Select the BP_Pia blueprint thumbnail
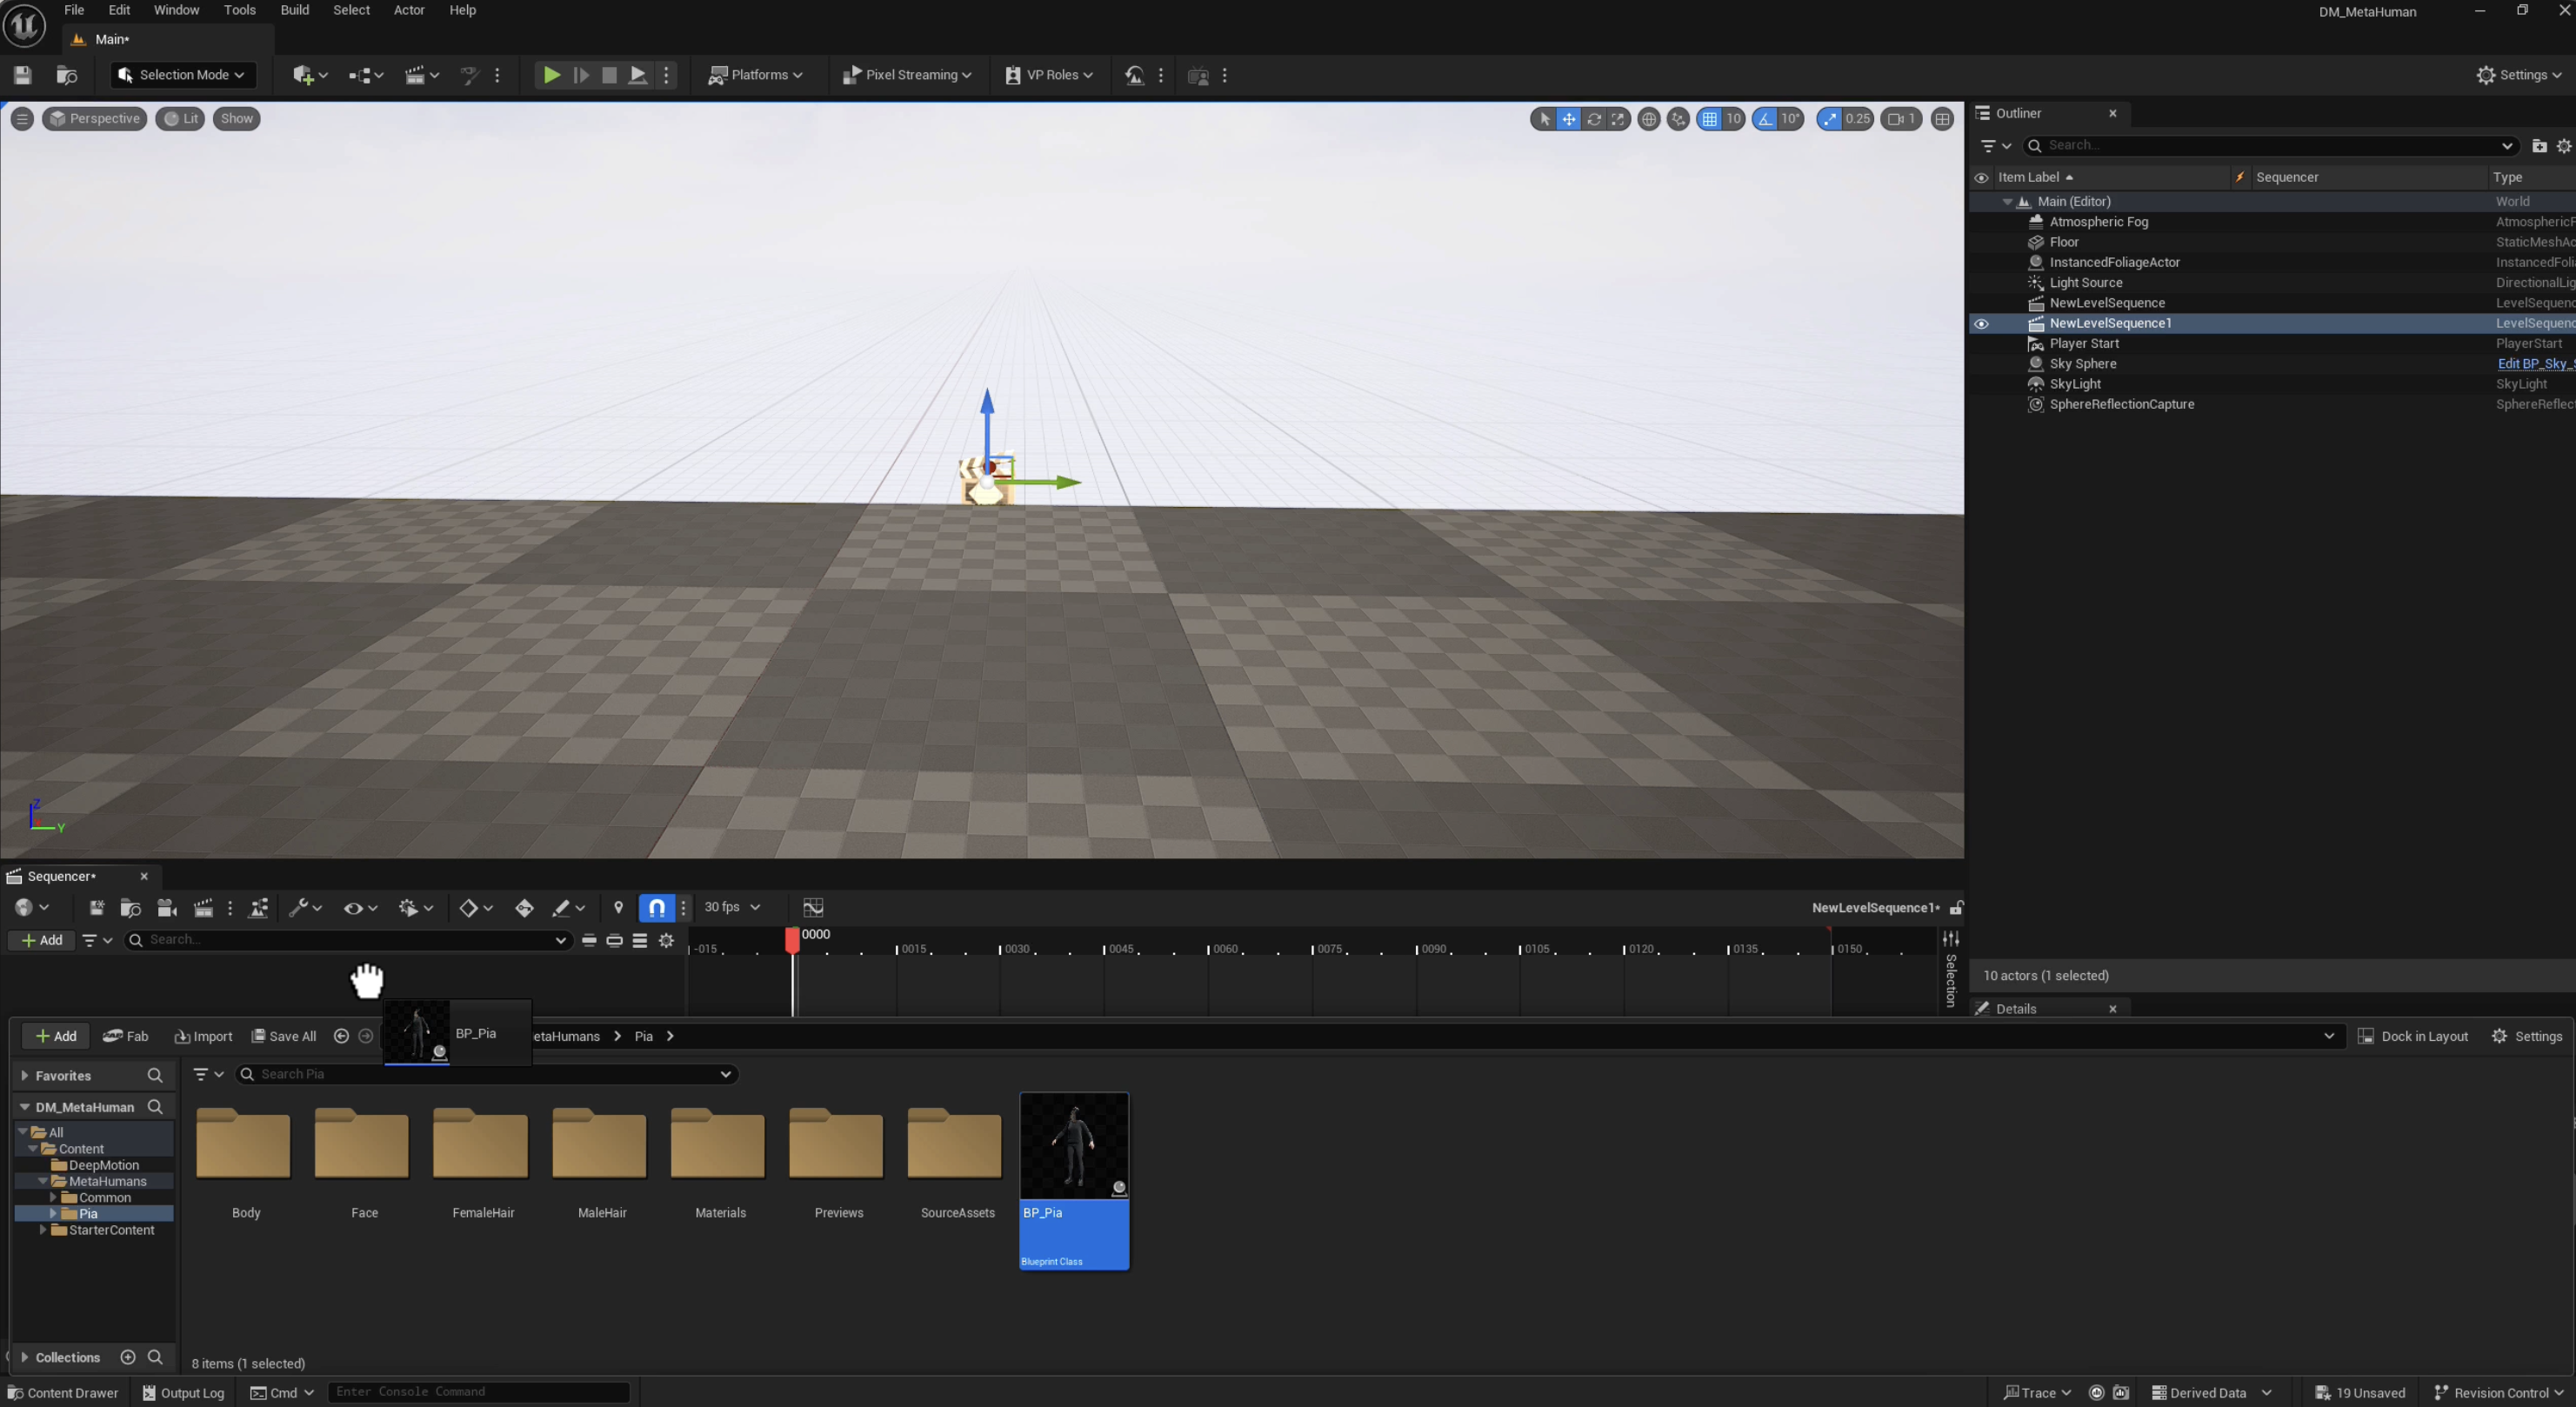 coord(1074,1146)
